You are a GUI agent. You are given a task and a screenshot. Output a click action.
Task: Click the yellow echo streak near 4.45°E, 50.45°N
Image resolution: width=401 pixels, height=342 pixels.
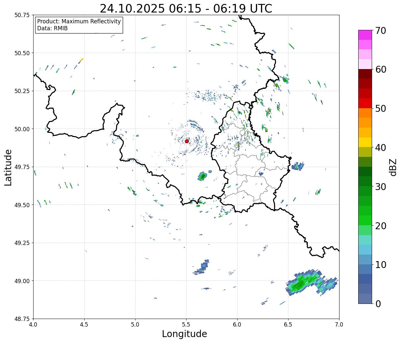pos(81,60)
